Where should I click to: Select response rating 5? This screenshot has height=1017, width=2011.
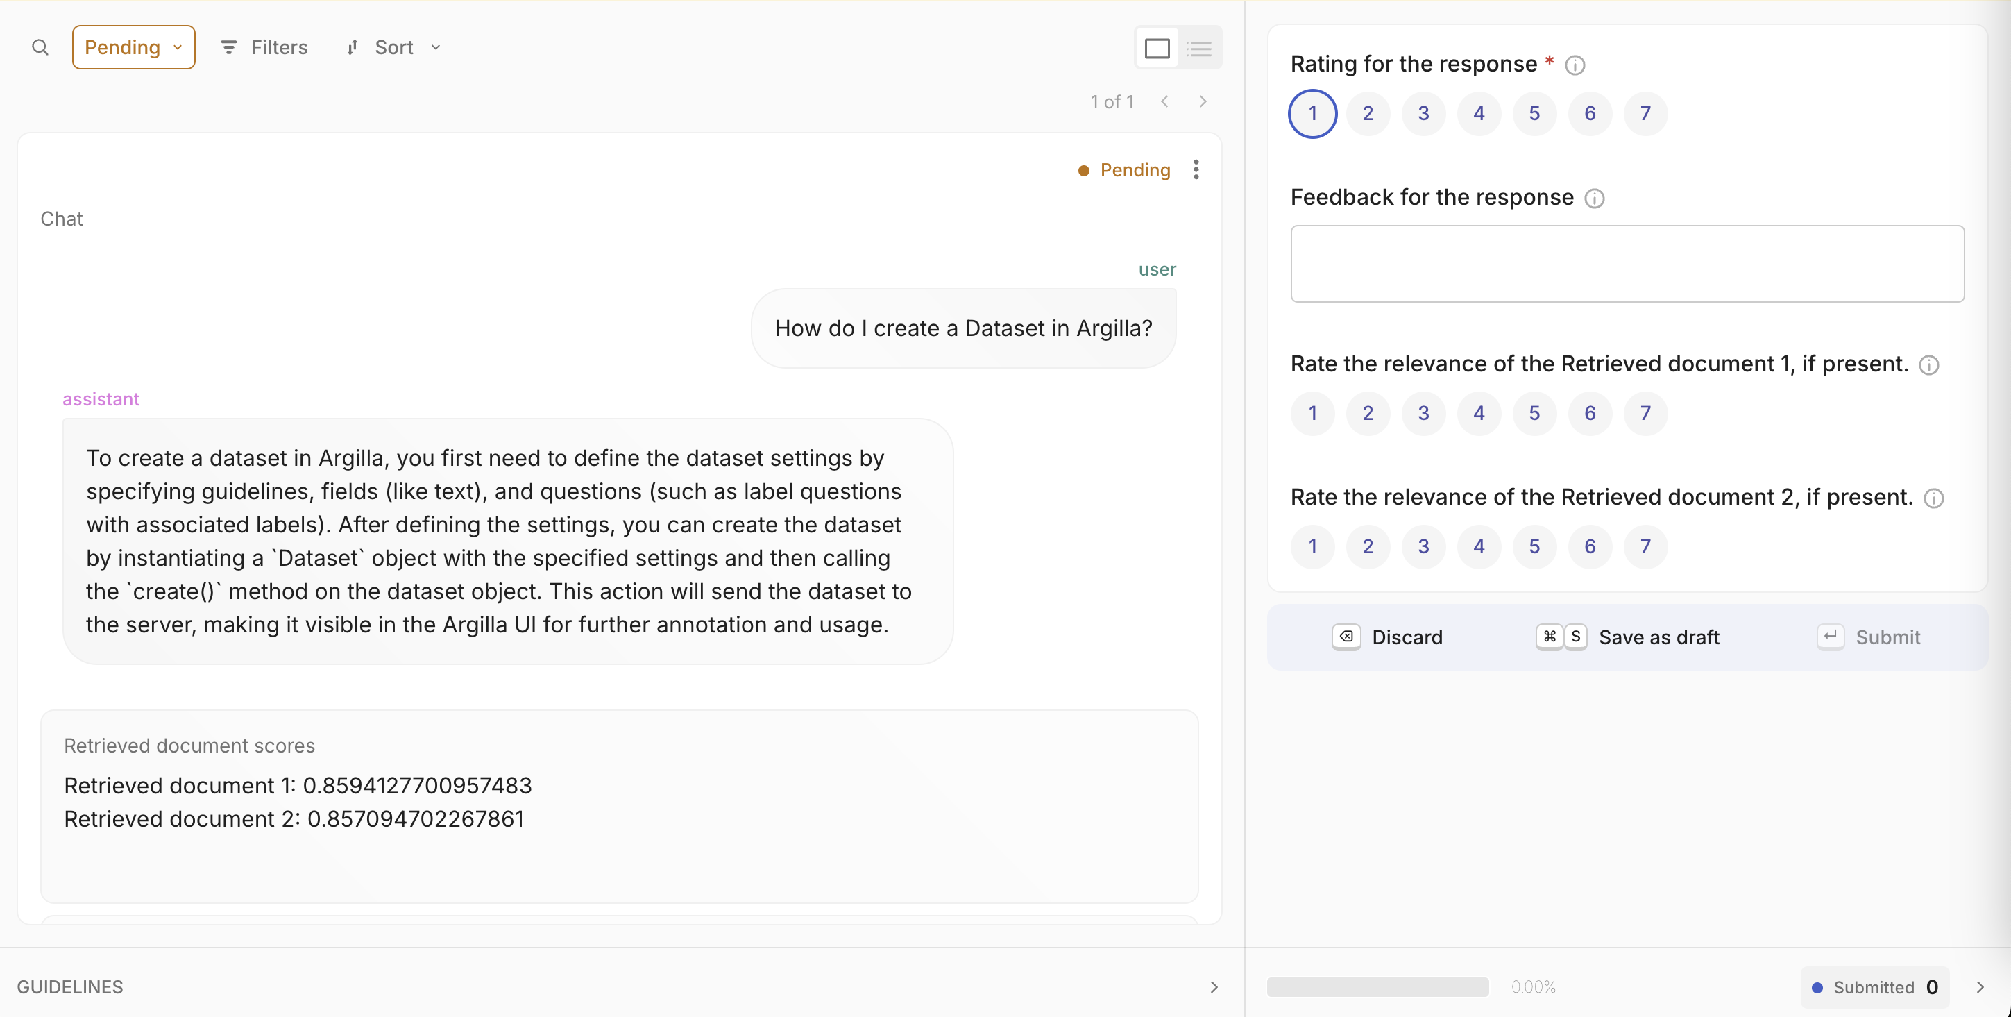click(1534, 114)
